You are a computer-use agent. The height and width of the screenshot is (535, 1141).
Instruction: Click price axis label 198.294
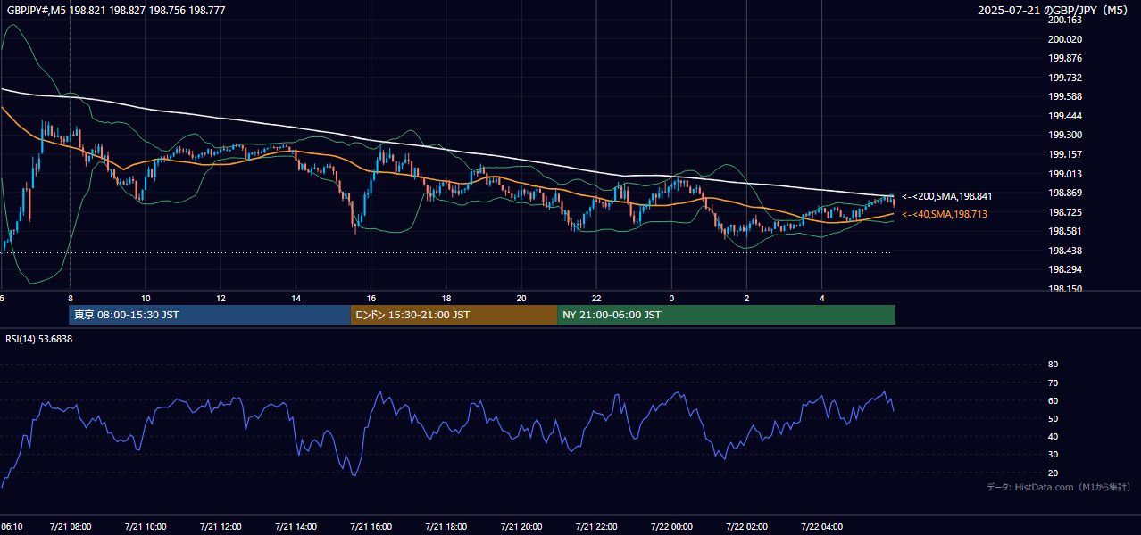(1064, 269)
